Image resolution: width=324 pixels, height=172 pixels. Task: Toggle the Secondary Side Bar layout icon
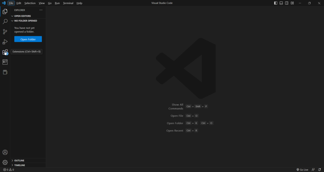pos(287,3)
